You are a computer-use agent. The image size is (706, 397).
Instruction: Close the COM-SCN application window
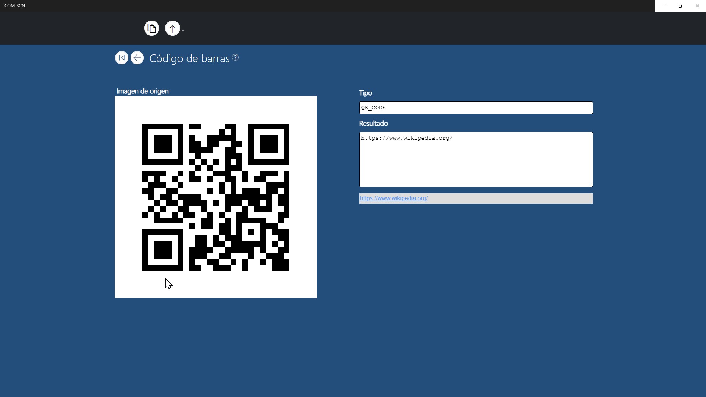pyautogui.click(x=698, y=6)
